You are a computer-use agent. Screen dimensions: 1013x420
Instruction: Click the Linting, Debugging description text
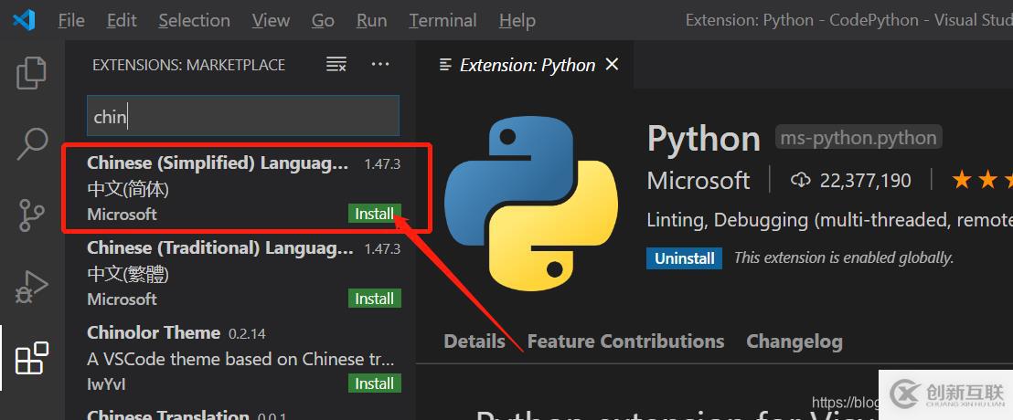[829, 220]
